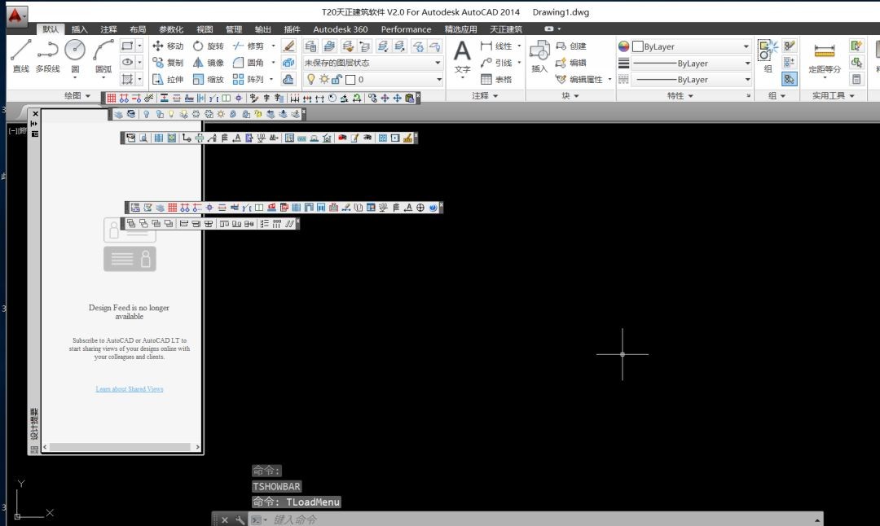Screen dimensions: 880x526
Task: Close the command line with X button
Action: (225, 519)
